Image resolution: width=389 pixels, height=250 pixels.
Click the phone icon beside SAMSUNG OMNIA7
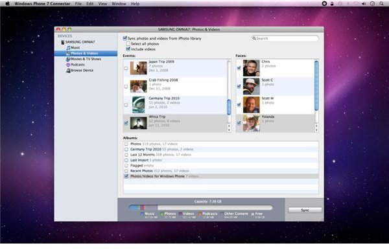pyautogui.click(x=62, y=42)
